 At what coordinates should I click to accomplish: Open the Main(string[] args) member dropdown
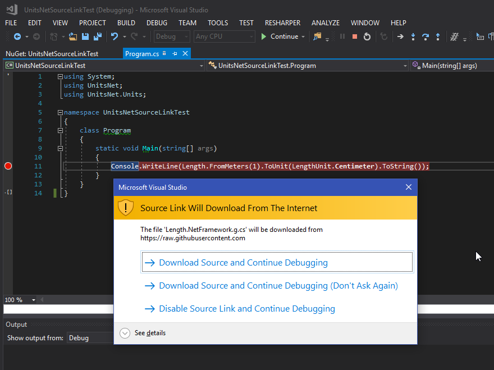[x=452, y=66]
